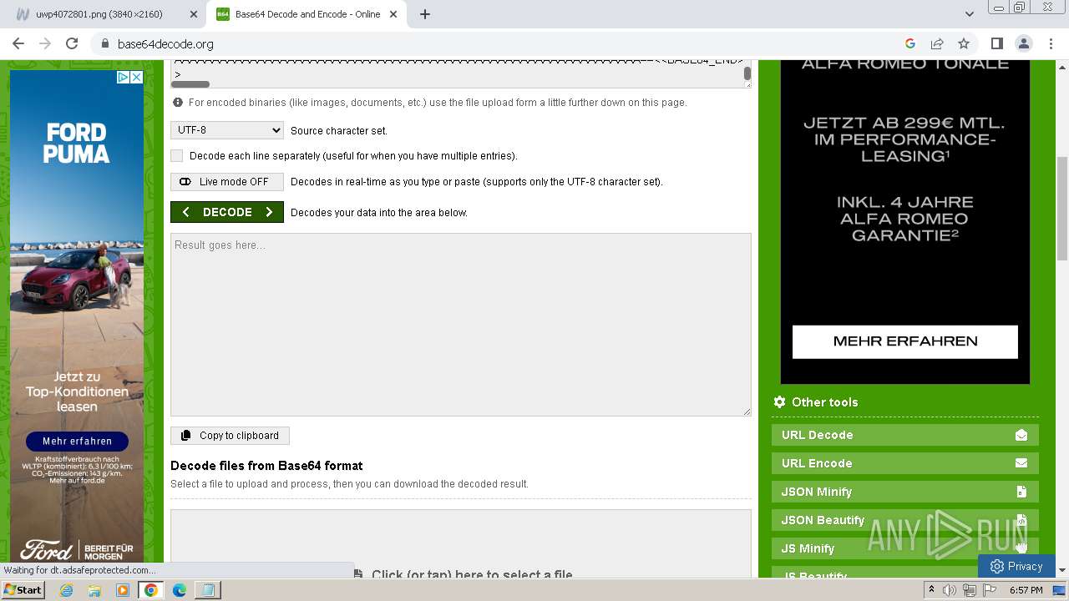The width and height of the screenshot is (1069, 601).
Task: Click the DECODE button
Action: pyautogui.click(x=227, y=212)
